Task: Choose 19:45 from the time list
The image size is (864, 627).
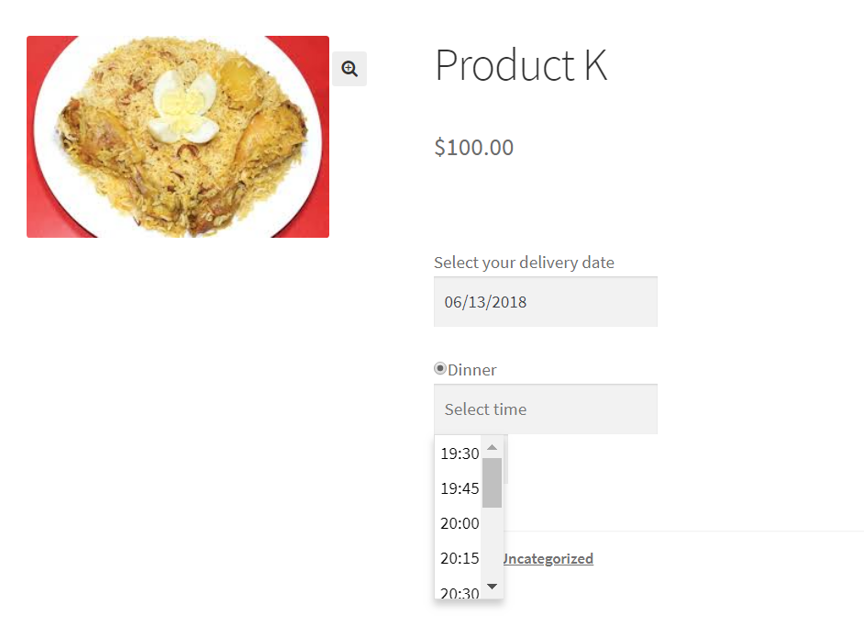Action: [459, 488]
